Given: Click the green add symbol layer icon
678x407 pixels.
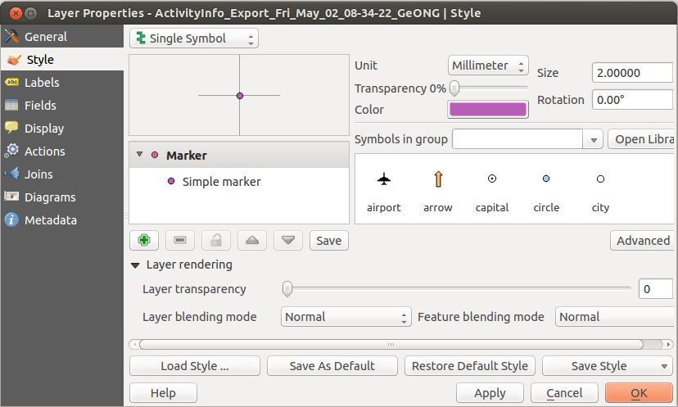Looking at the screenshot, I should 144,241.
